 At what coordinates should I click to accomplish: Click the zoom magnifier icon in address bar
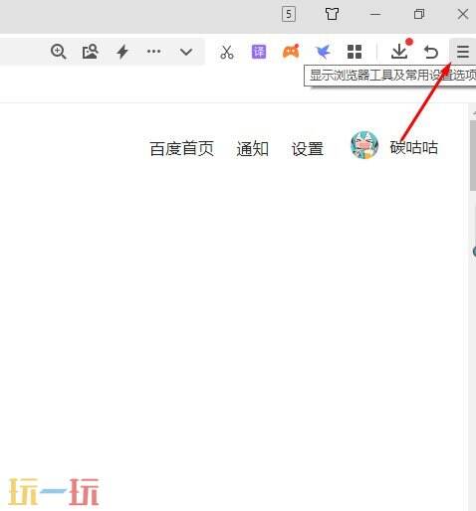(59, 52)
